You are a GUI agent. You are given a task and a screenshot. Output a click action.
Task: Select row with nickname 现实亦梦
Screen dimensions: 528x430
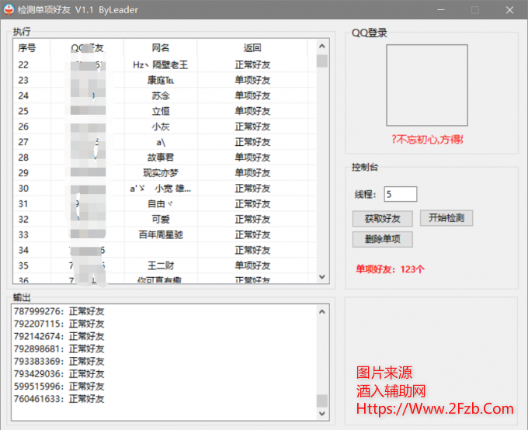pyautogui.click(x=165, y=173)
